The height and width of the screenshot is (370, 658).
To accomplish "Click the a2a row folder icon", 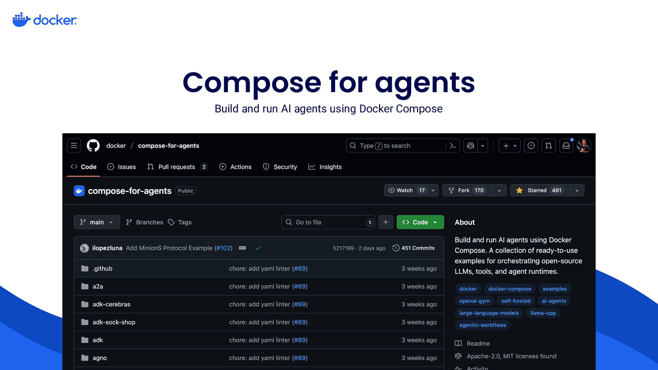I will [85, 286].
